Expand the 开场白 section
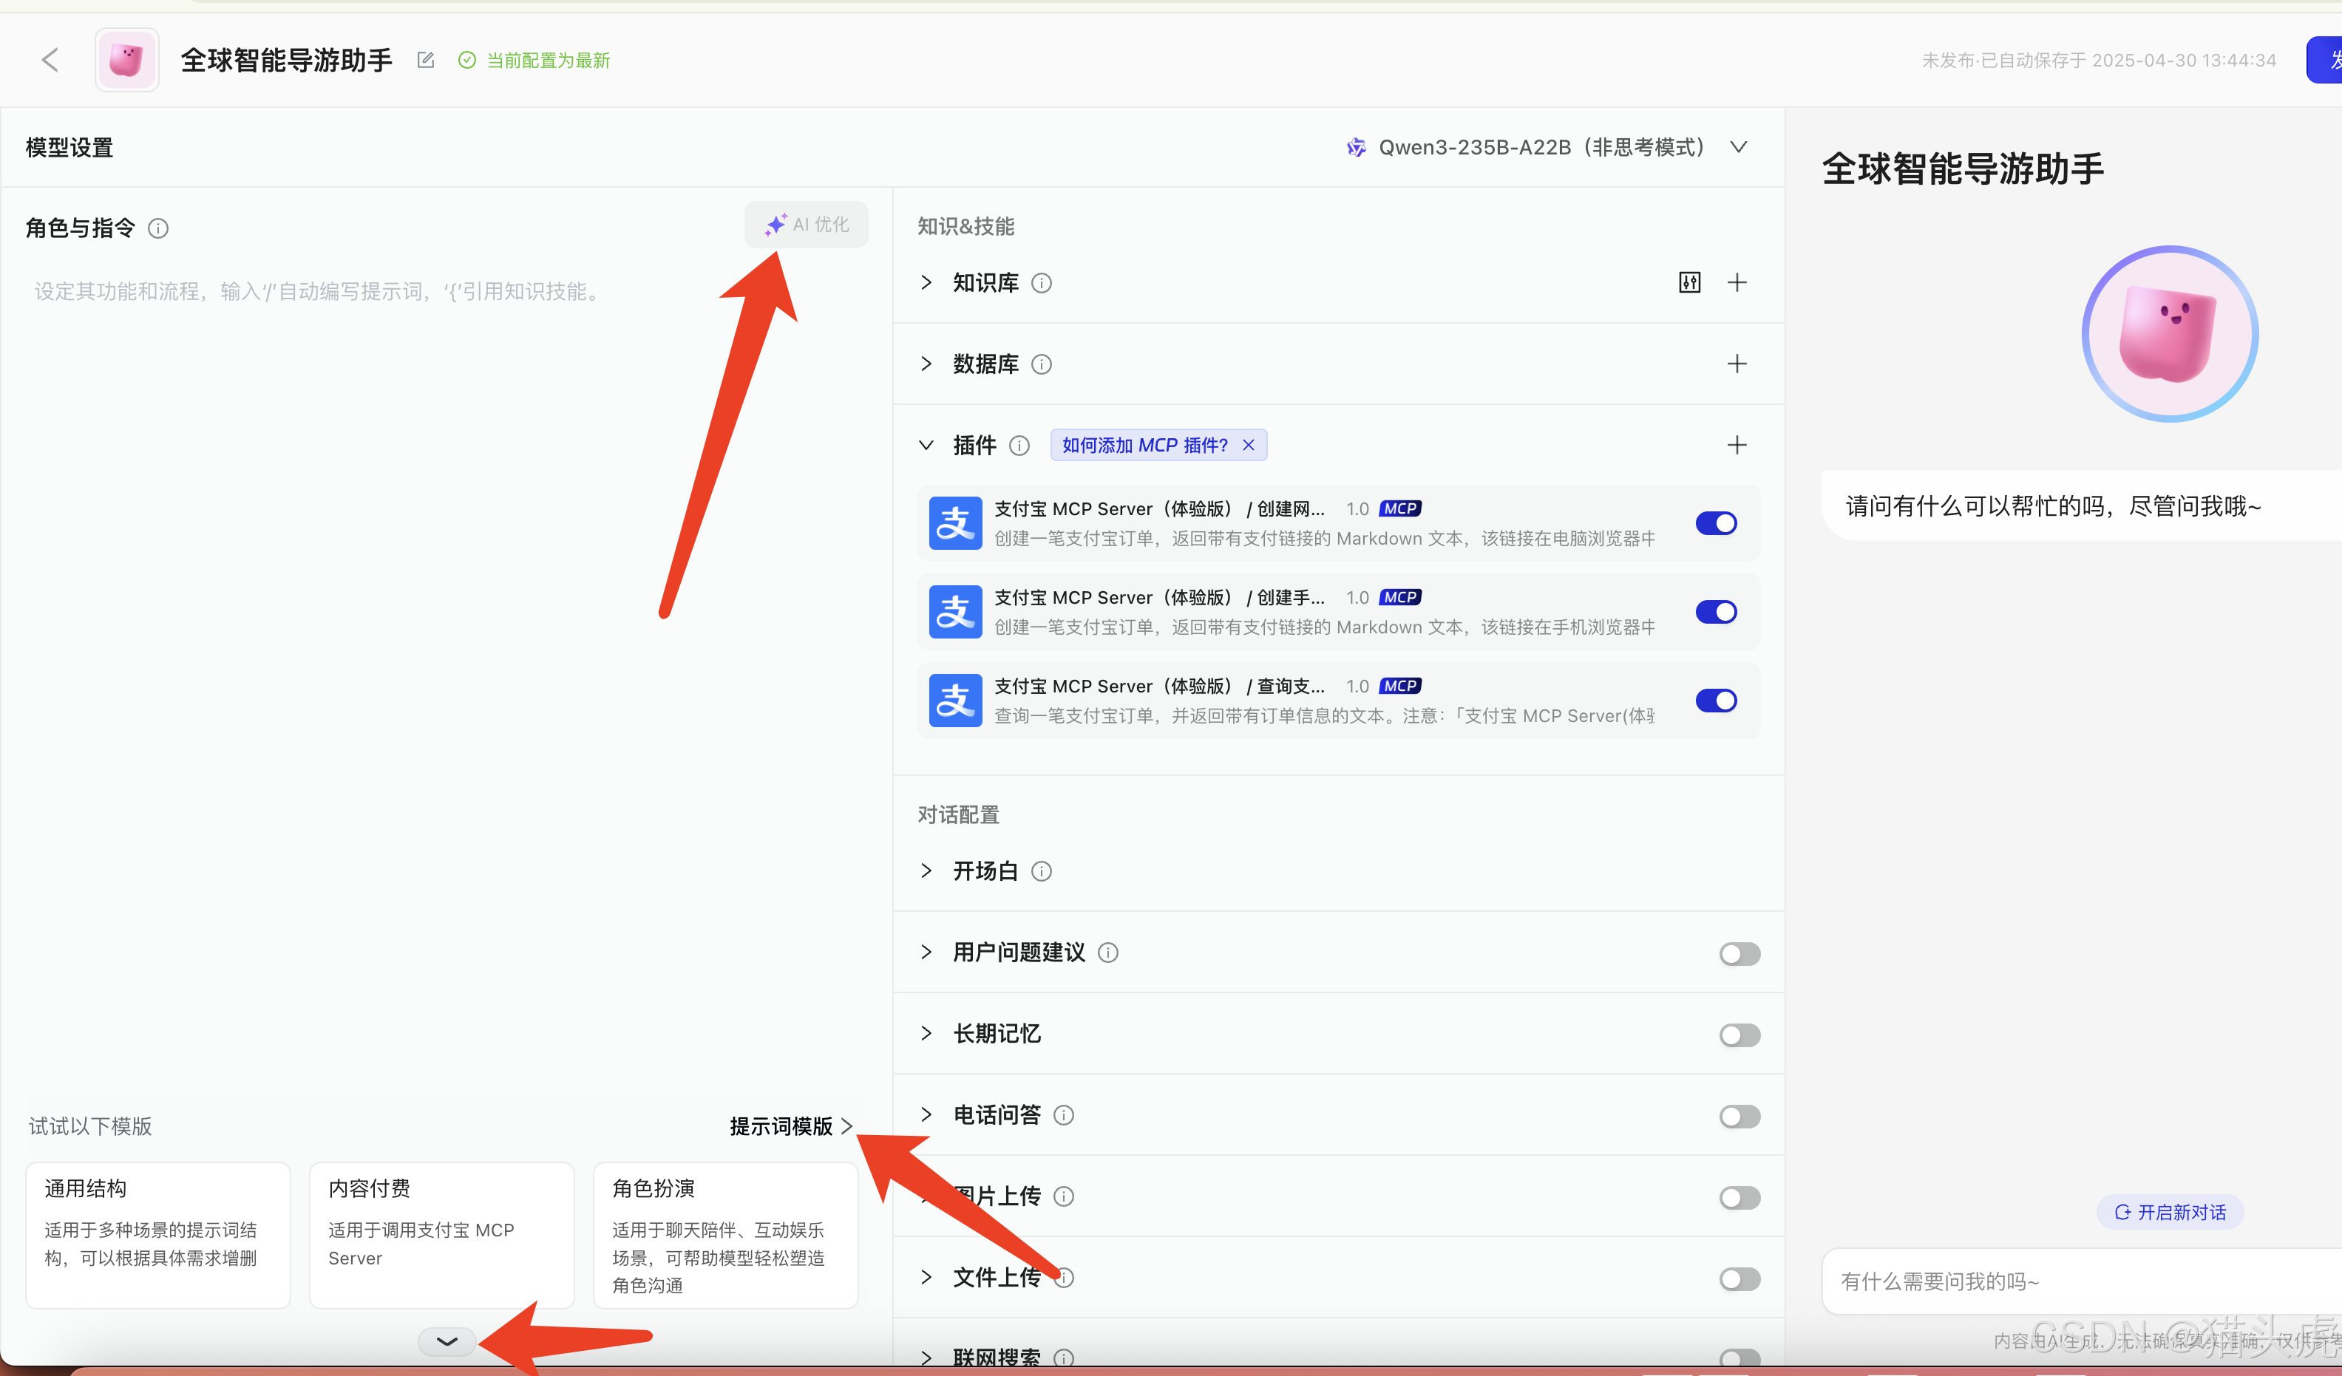 click(926, 871)
